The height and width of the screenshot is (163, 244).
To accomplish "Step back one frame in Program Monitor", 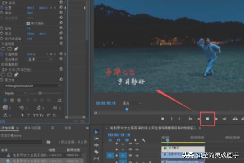I will point(199,119).
